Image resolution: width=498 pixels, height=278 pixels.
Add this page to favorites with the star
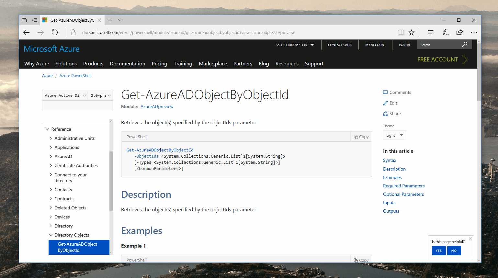coord(412,32)
